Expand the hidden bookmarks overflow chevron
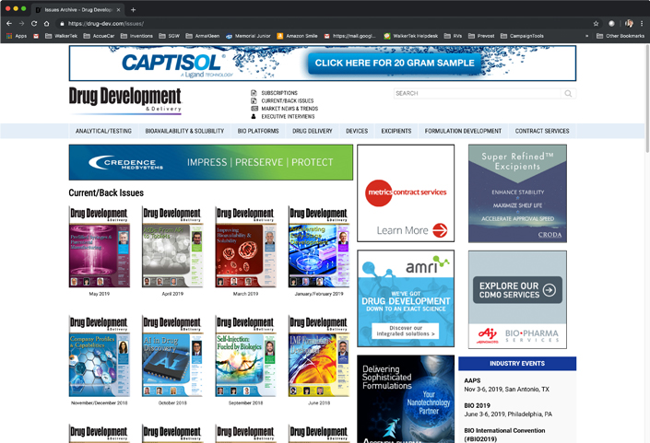Viewport: 650px width, 443px height. (586, 36)
